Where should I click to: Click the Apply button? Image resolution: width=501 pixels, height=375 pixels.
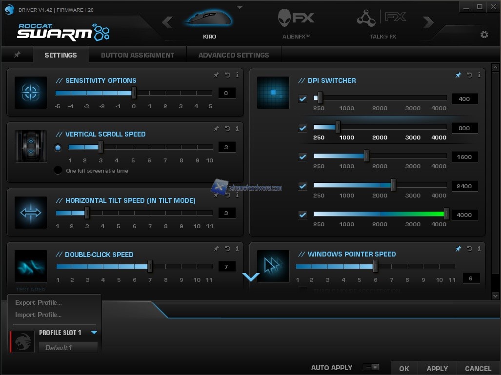coord(437,369)
